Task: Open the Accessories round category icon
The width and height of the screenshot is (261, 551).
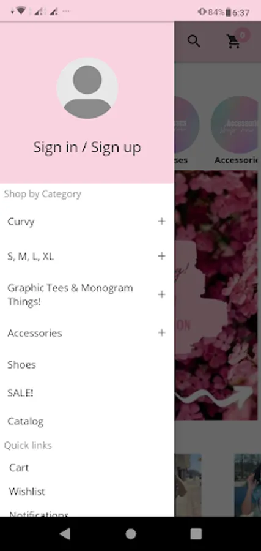Action: tap(235, 123)
